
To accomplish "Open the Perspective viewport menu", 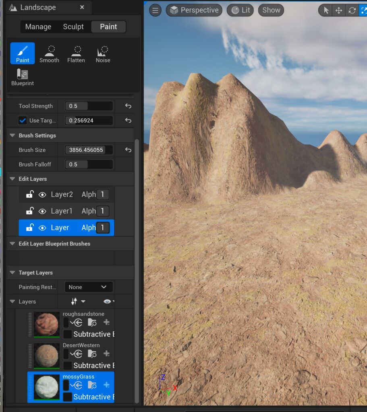I will (x=195, y=10).
